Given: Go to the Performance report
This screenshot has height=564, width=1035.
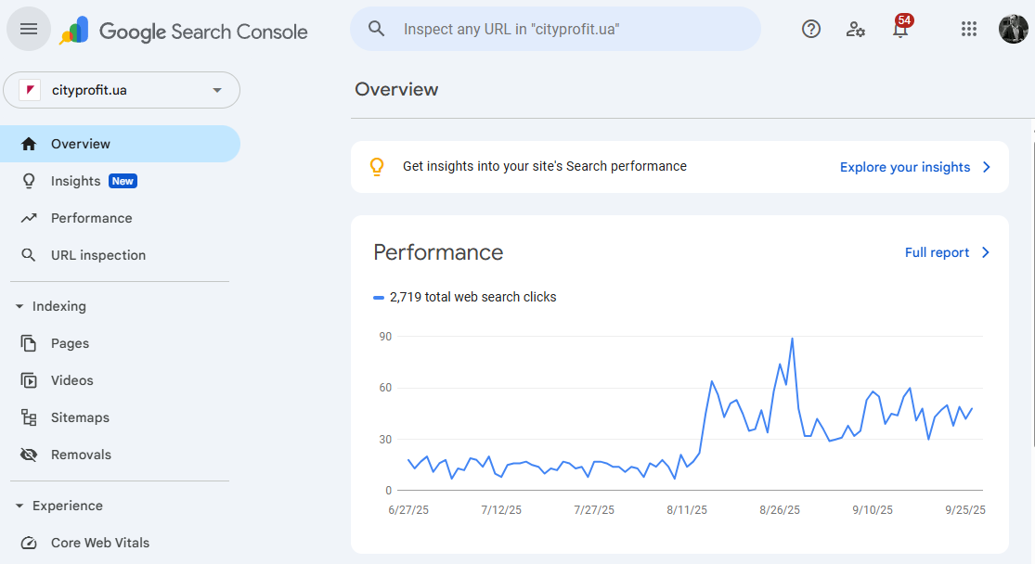Looking at the screenshot, I should click(91, 217).
